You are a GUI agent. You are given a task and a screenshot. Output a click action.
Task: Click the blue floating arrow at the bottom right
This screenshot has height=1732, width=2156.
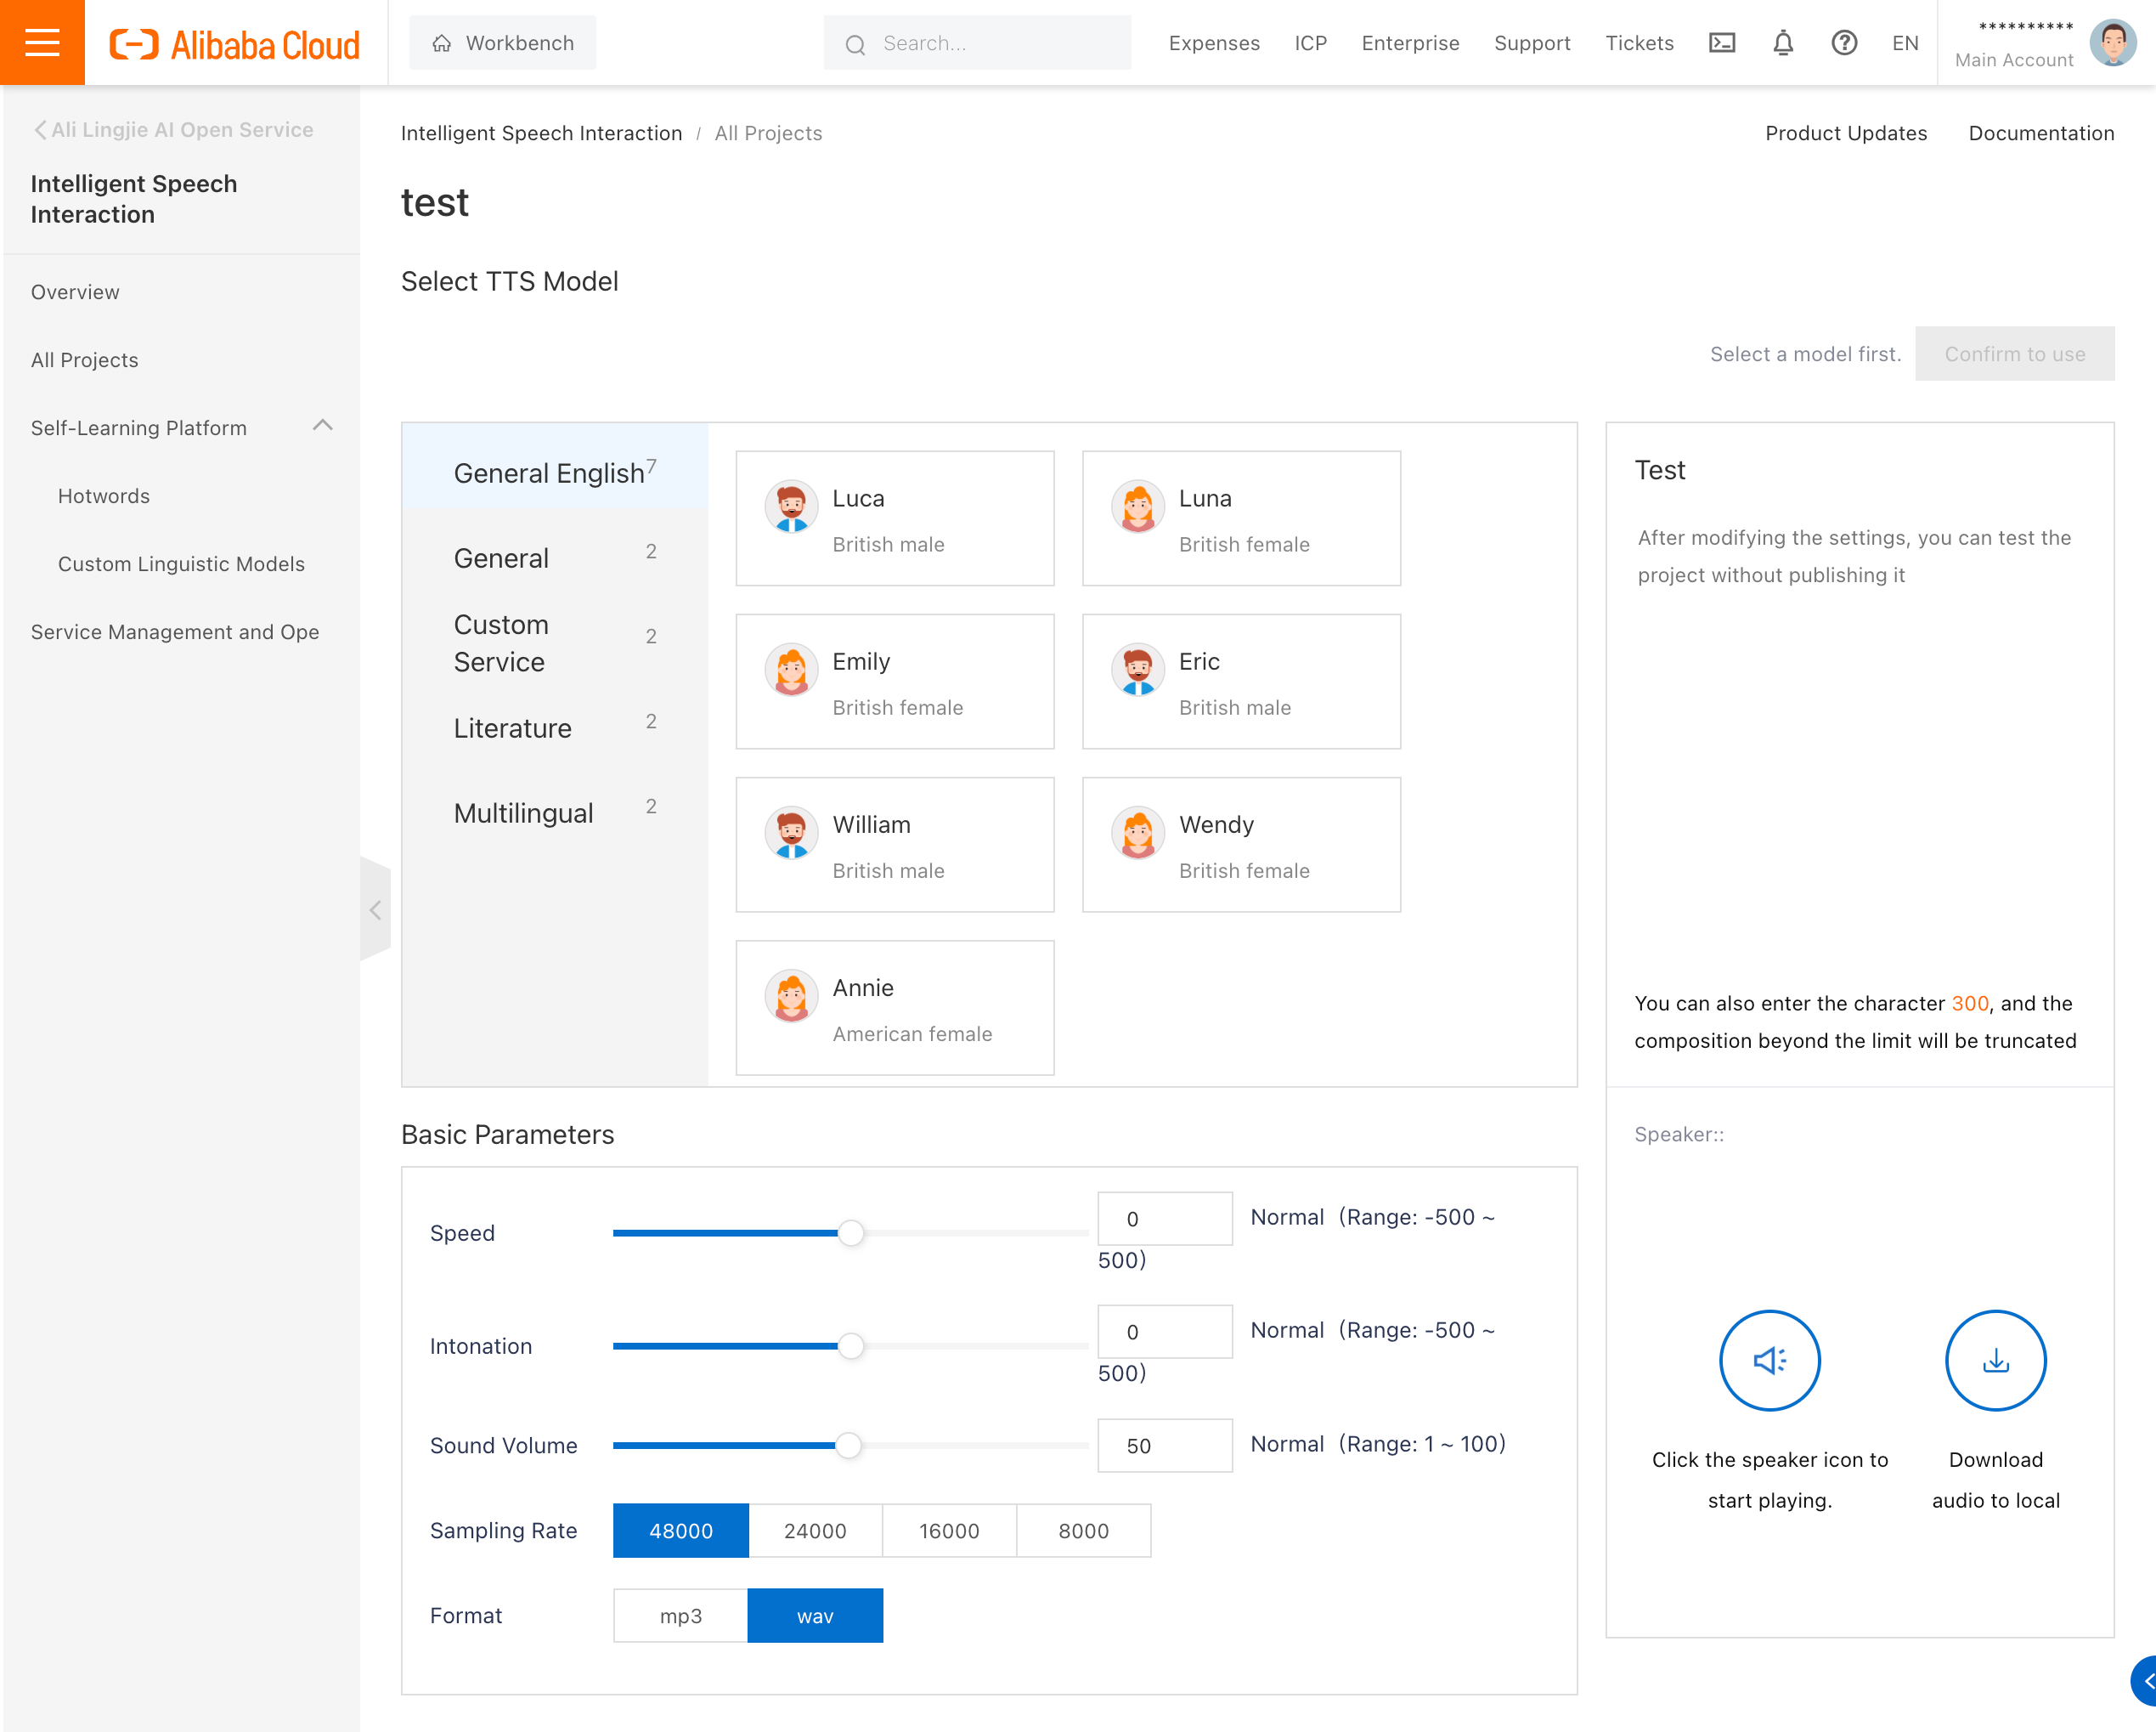point(2145,1681)
